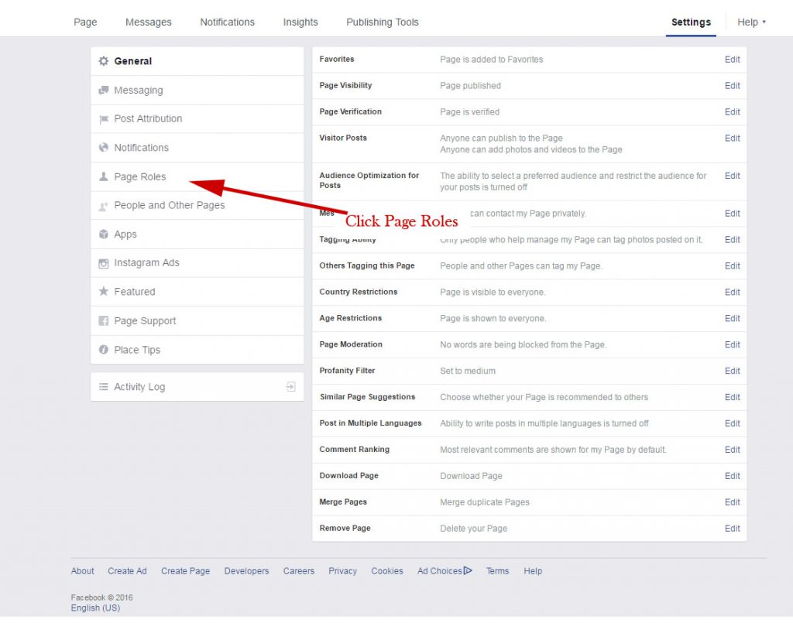The height and width of the screenshot is (623, 793).
Task: Click the Post Attribution flag icon
Action: [104, 119]
